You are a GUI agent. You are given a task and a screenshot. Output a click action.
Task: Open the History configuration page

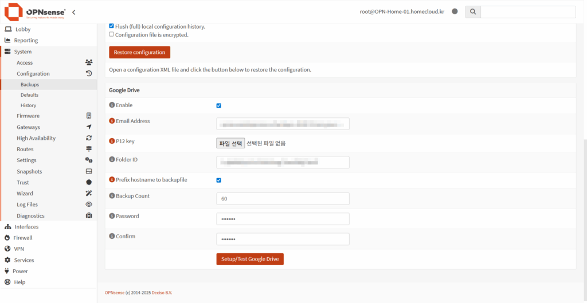point(28,105)
